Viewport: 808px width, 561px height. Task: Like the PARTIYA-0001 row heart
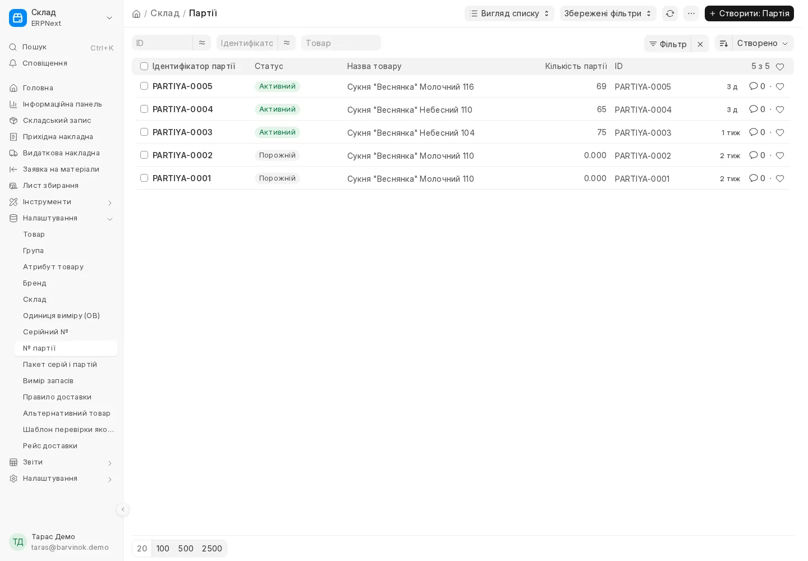coord(780,178)
